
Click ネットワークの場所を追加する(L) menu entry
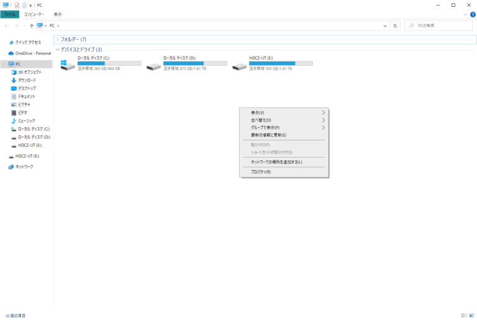276,162
